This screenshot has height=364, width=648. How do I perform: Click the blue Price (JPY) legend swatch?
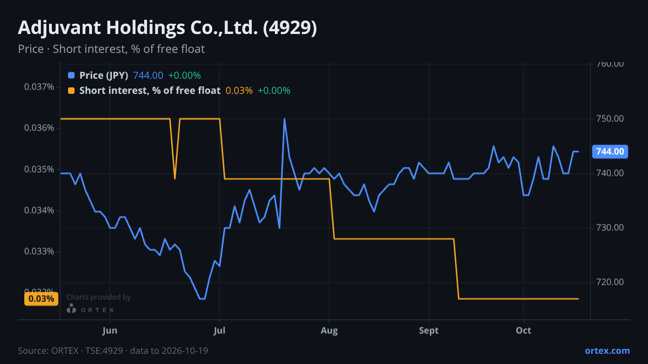click(71, 75)
